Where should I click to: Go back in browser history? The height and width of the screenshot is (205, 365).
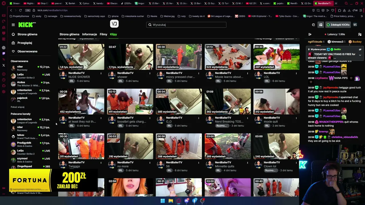click(x=11, y=10)
